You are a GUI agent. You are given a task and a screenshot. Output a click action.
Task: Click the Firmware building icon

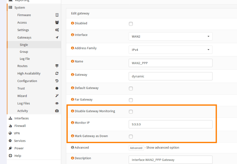click(x=57, y=15)
